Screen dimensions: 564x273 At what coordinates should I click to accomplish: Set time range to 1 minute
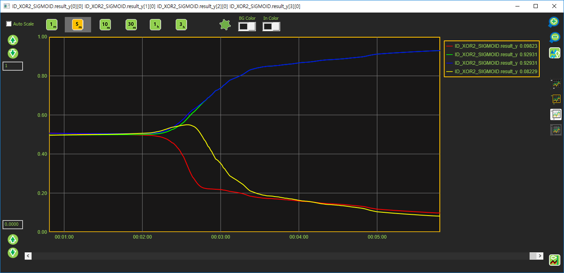(x=52, y=25)
